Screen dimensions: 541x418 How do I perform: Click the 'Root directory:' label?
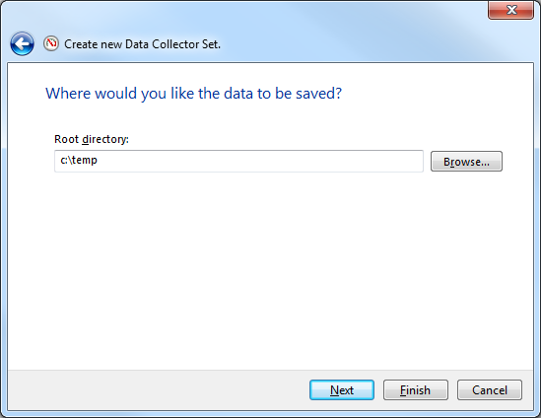click(x=92, y=139)
